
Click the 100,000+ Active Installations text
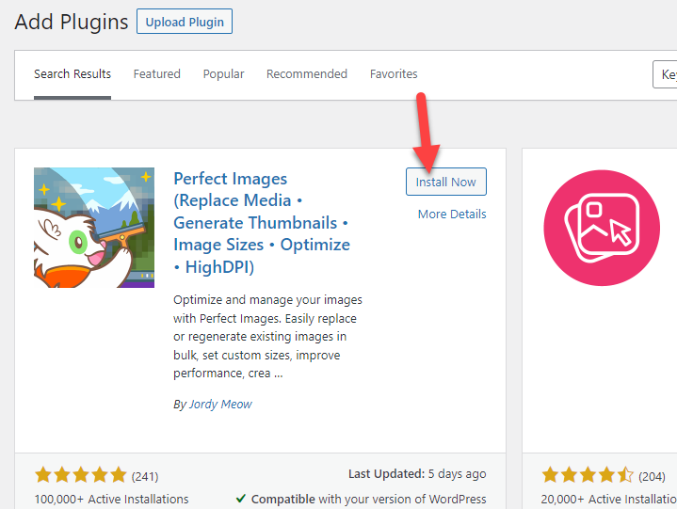[x=111, y=499]
